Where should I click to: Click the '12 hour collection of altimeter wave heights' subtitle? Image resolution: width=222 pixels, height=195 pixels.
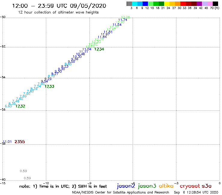(58, 12)
